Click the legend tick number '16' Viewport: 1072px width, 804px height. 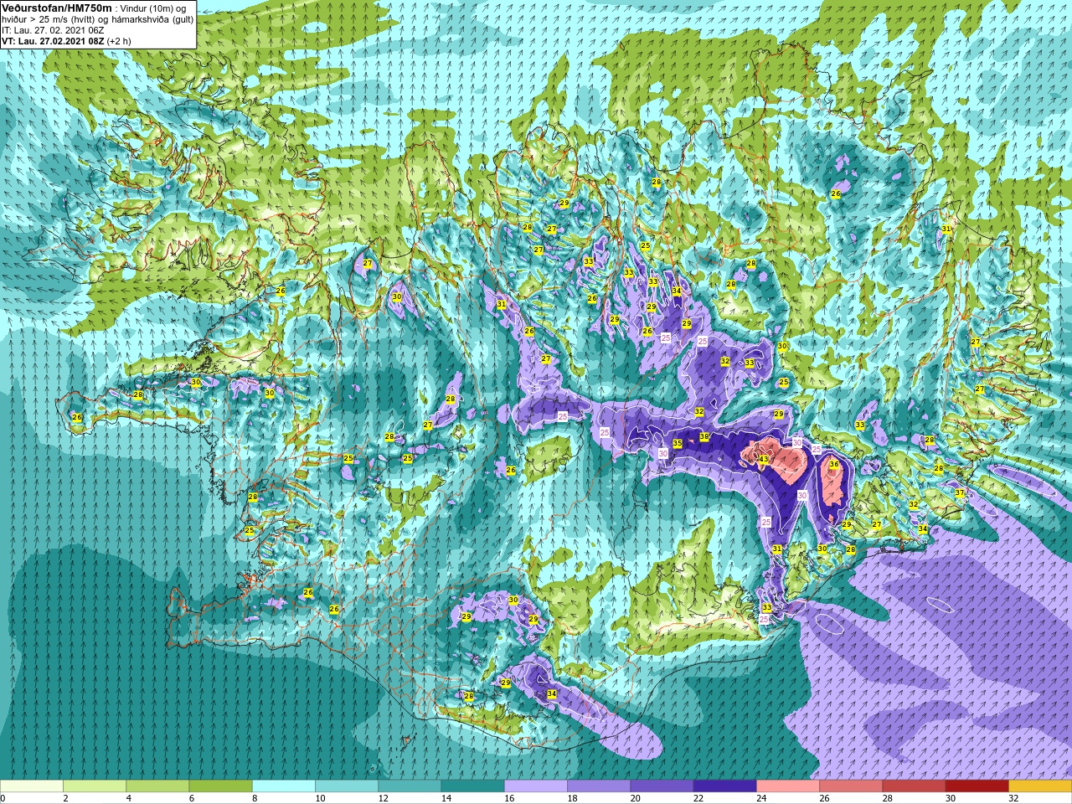pos(508,798)
